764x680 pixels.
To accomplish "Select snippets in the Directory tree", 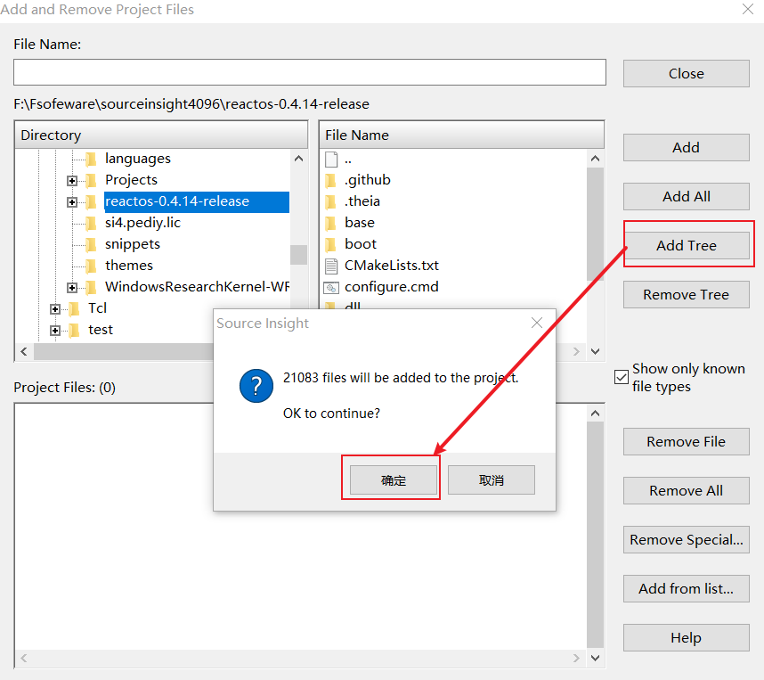I will 133,244.
